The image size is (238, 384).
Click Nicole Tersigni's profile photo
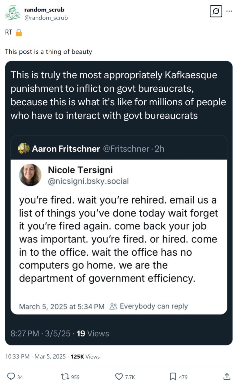(x=30, y=175)
